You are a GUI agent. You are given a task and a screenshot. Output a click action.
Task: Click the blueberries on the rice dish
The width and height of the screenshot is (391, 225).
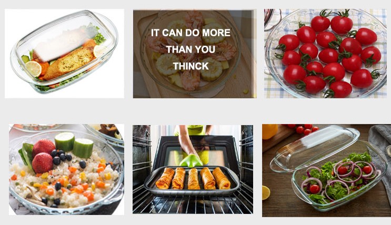coord(61,156)
